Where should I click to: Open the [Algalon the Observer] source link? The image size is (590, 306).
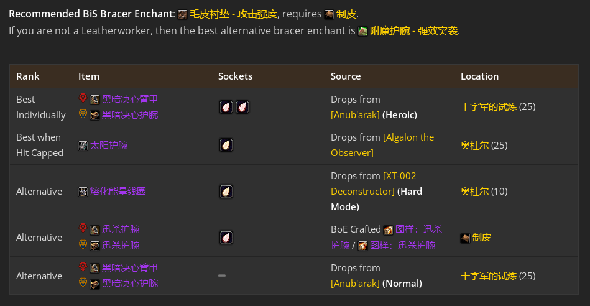coord(382,145)
